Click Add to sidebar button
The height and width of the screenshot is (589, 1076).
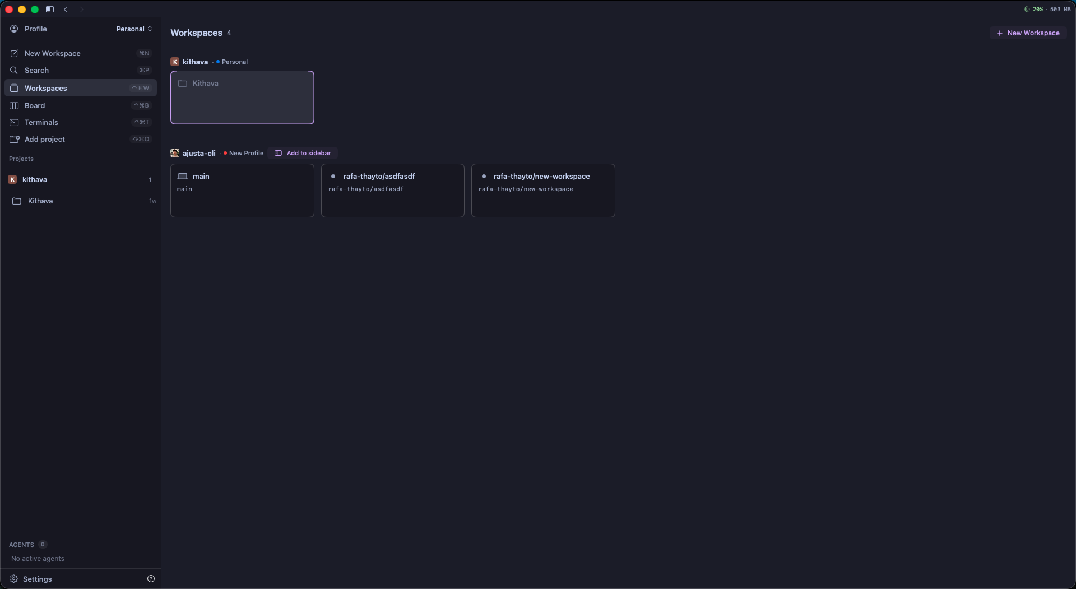coord(303,153)
